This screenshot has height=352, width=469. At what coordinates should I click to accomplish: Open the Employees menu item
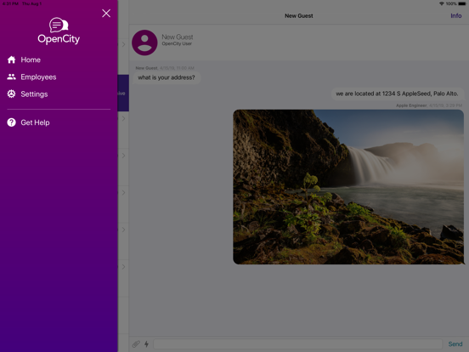point(38,77)
